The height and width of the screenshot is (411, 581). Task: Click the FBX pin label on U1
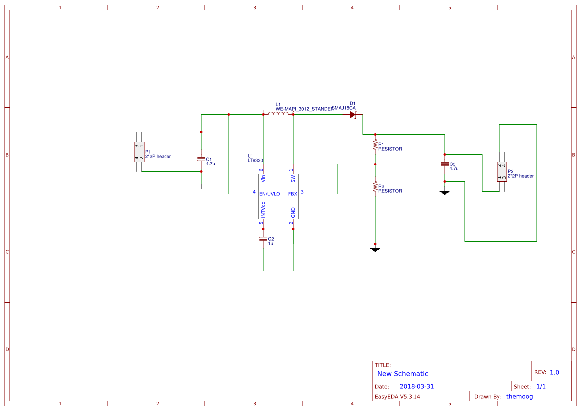pyautogui.click(x=292, y=194)
